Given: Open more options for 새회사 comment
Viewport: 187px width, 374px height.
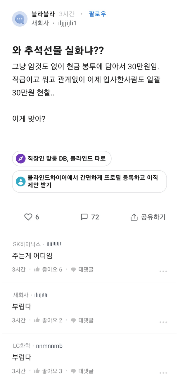Looking at the screenshot, I should click(163, 322).
